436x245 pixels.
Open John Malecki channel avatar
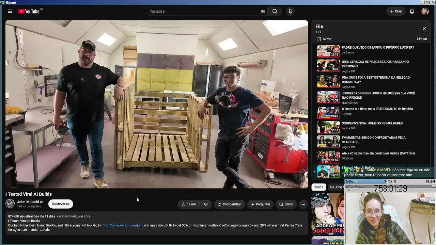[10, 204]
